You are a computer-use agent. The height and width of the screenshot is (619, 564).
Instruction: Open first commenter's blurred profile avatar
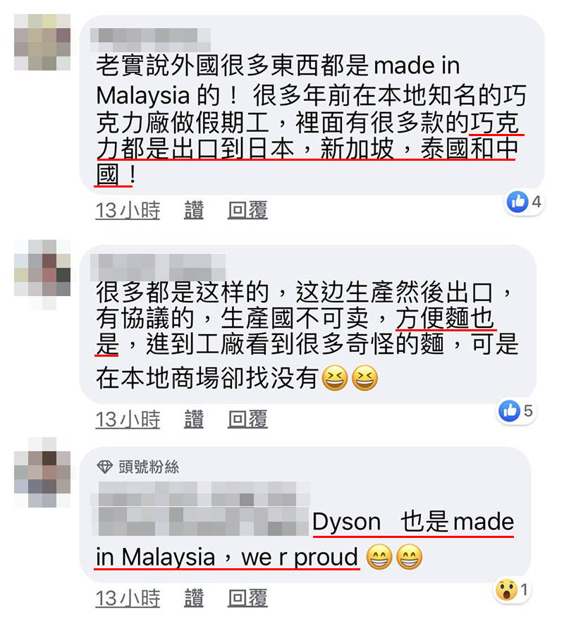click(42, 42)
